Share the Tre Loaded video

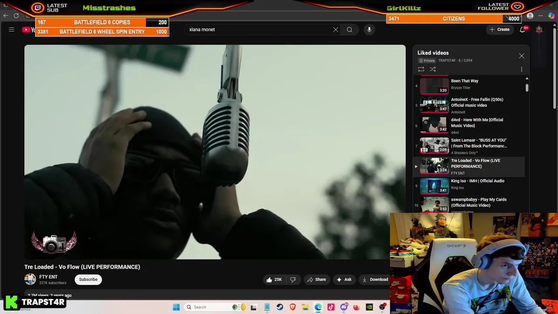click(316, 280)
